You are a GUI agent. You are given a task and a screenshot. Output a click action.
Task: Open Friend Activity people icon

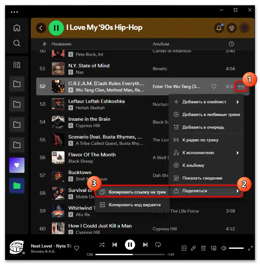232,28
